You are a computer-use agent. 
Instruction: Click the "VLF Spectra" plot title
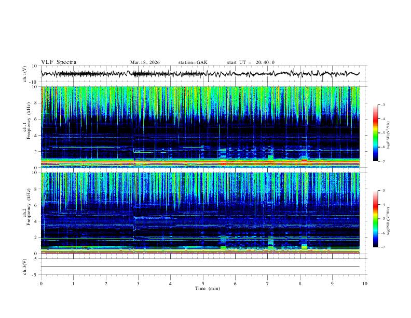click(x=59, y=62)
